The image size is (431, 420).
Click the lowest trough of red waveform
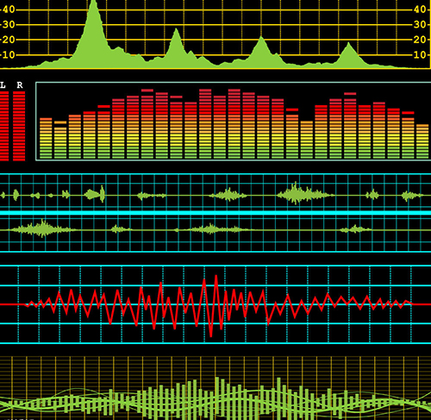[x=211, y=335]
